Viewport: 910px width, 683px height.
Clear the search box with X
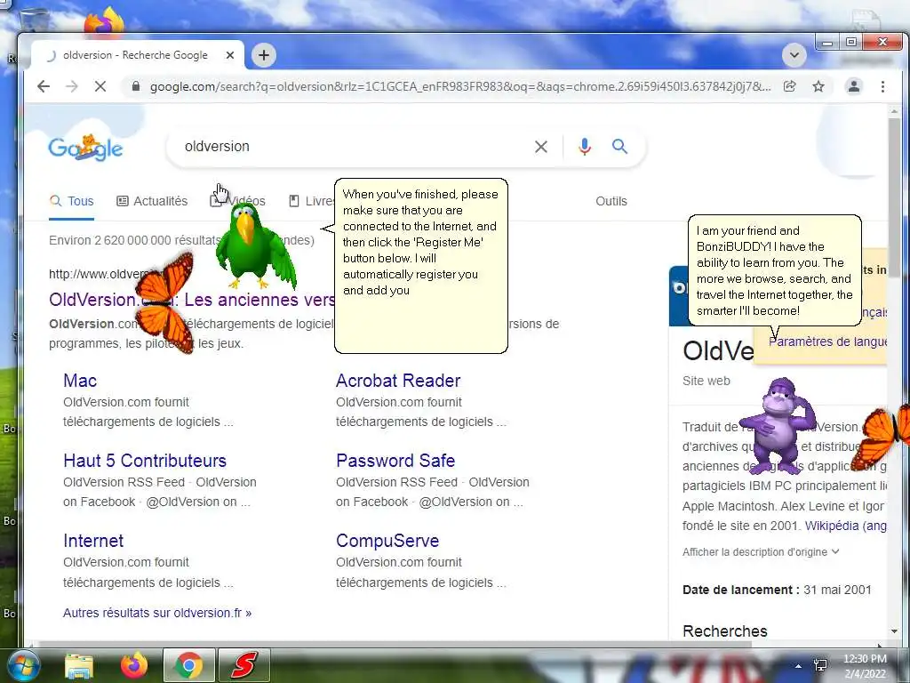(x=541, y=147)
